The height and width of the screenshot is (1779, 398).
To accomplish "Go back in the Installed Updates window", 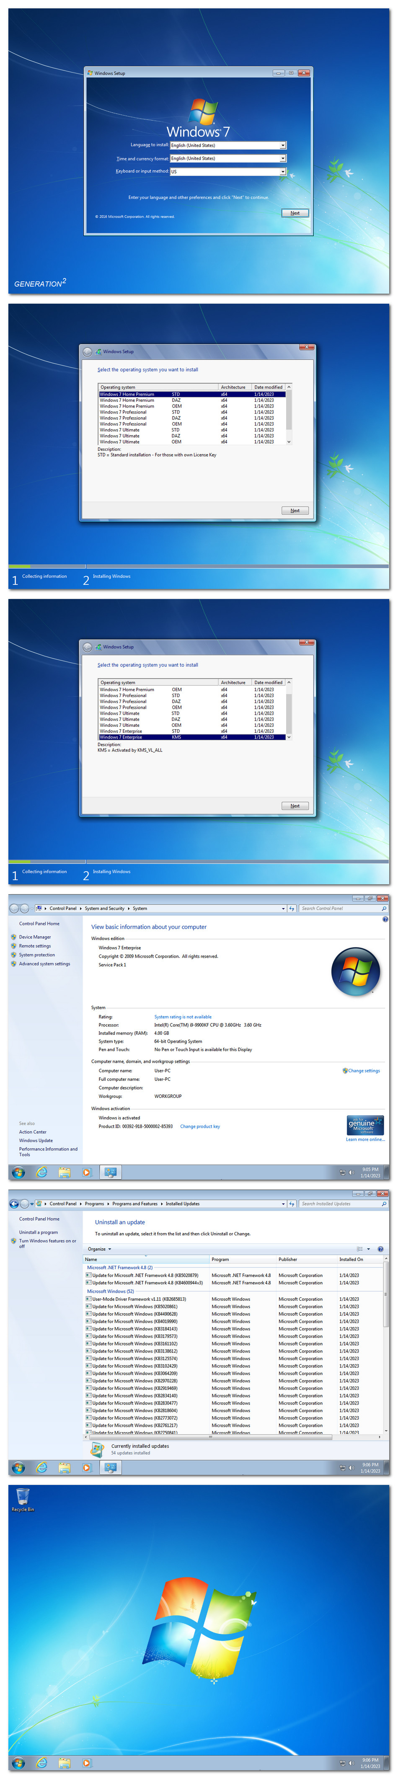I will tap(15, 1204).
